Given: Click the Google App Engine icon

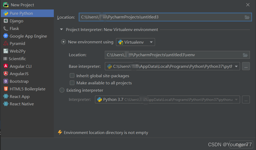Looking at the screenshot, I should click(6, 36).
